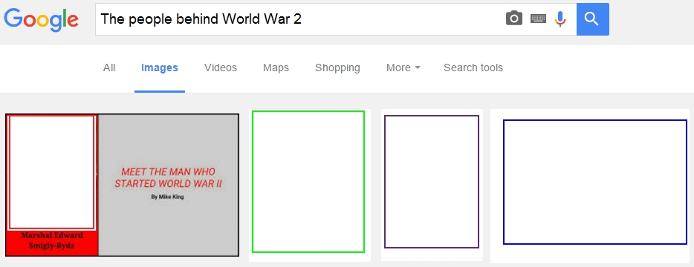Open the blue-bordered image result

tap(595, 182)
